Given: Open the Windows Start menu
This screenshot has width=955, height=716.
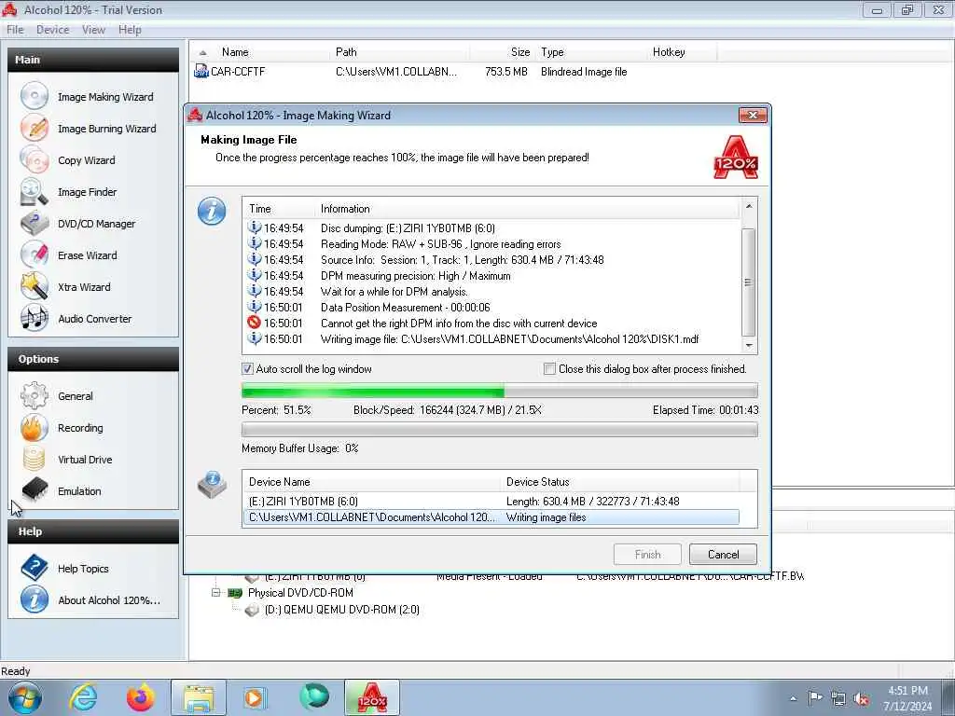Looking at the screenshot, I should pos(25,697).
